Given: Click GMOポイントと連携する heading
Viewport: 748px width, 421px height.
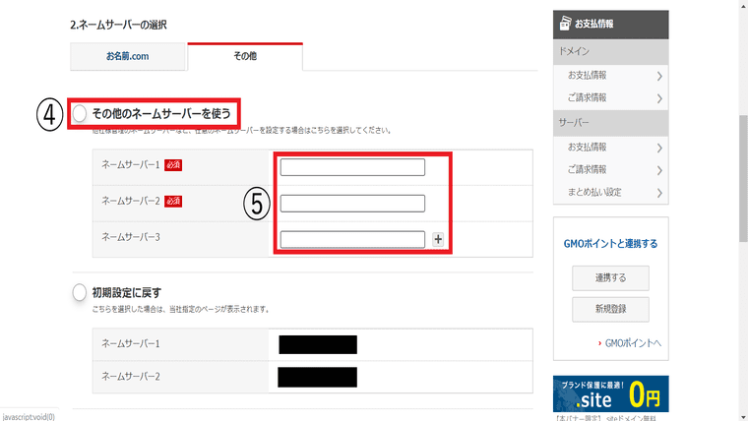Looking at the screenshot, I should pos(610,244).
